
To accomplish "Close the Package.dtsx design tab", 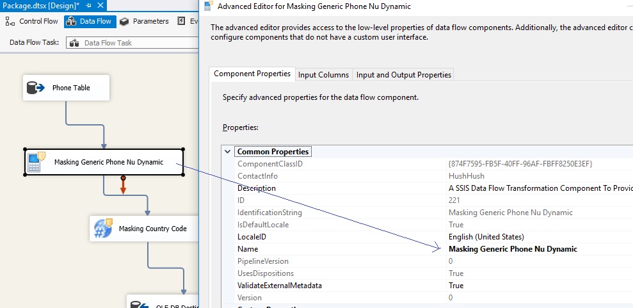I will point(100,6).
